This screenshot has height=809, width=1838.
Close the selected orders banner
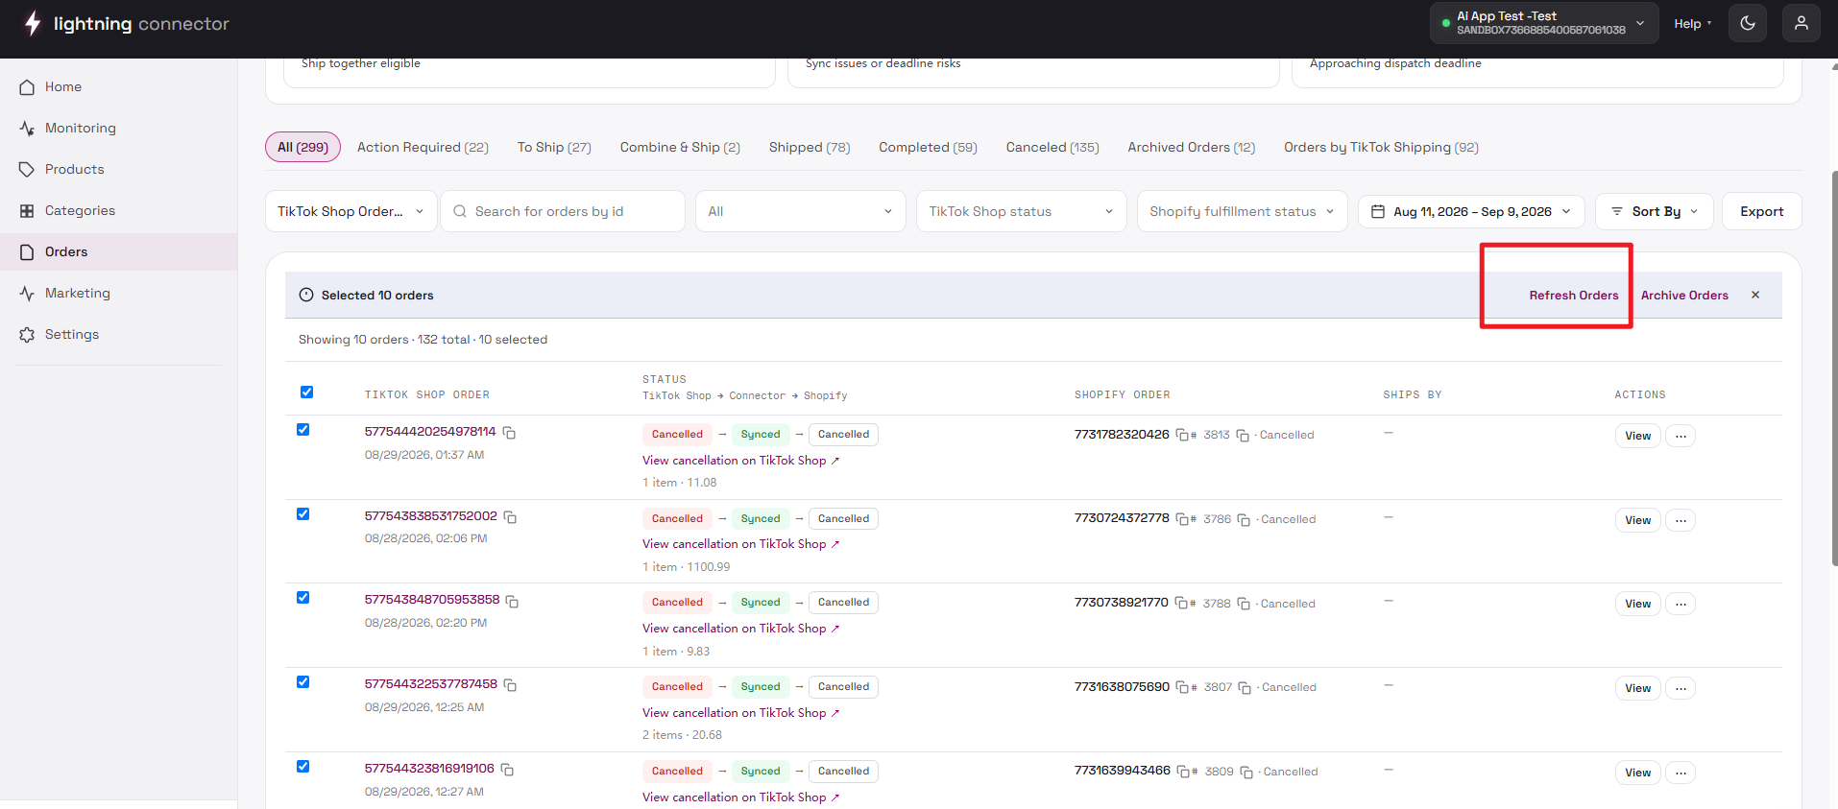point(1755,295)
